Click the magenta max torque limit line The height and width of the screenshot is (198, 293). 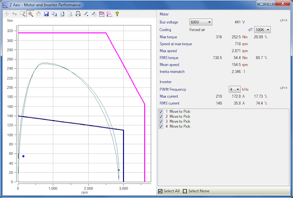point(63,33)
